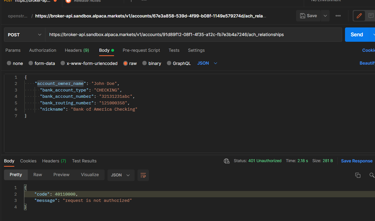Click the bank_account_number key
The width and height of the screenshot is (375, 221).
67,96
